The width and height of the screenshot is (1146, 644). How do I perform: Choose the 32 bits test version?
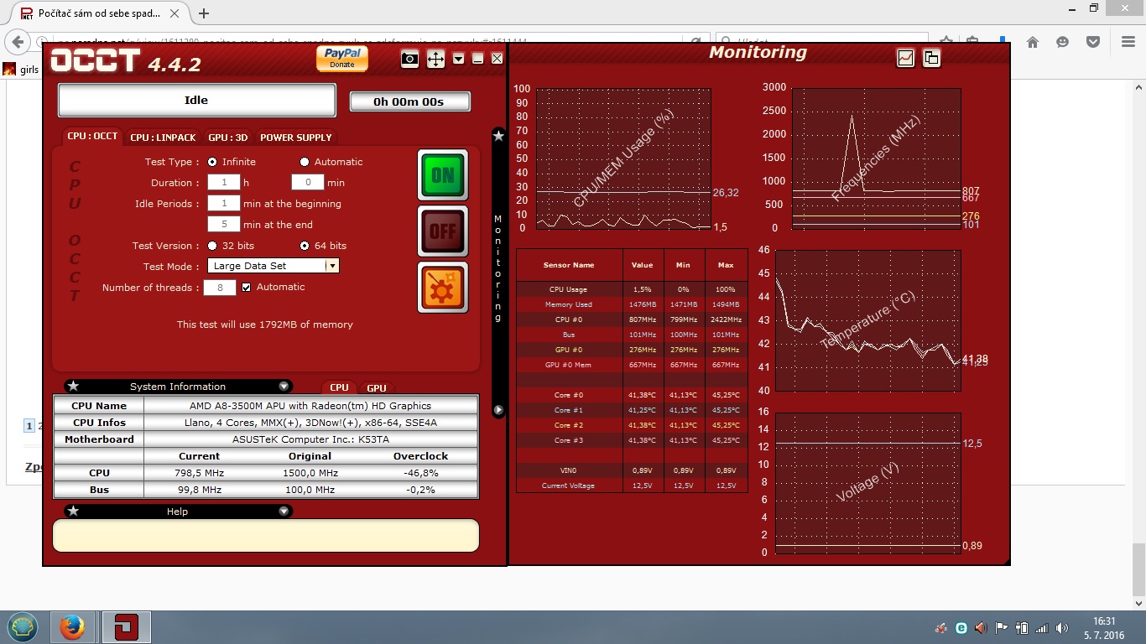[212, 246]
